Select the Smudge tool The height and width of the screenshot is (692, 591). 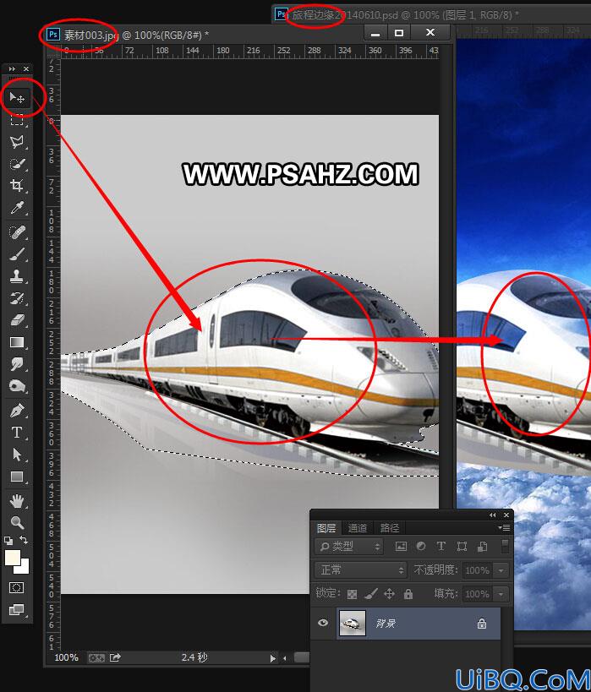point(17,364)
